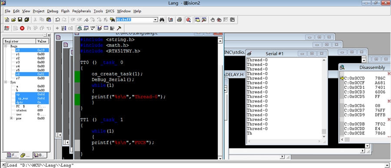Screen dimensions: 391x168
Task: Close the register project panel
Action: tap(49, 35)
